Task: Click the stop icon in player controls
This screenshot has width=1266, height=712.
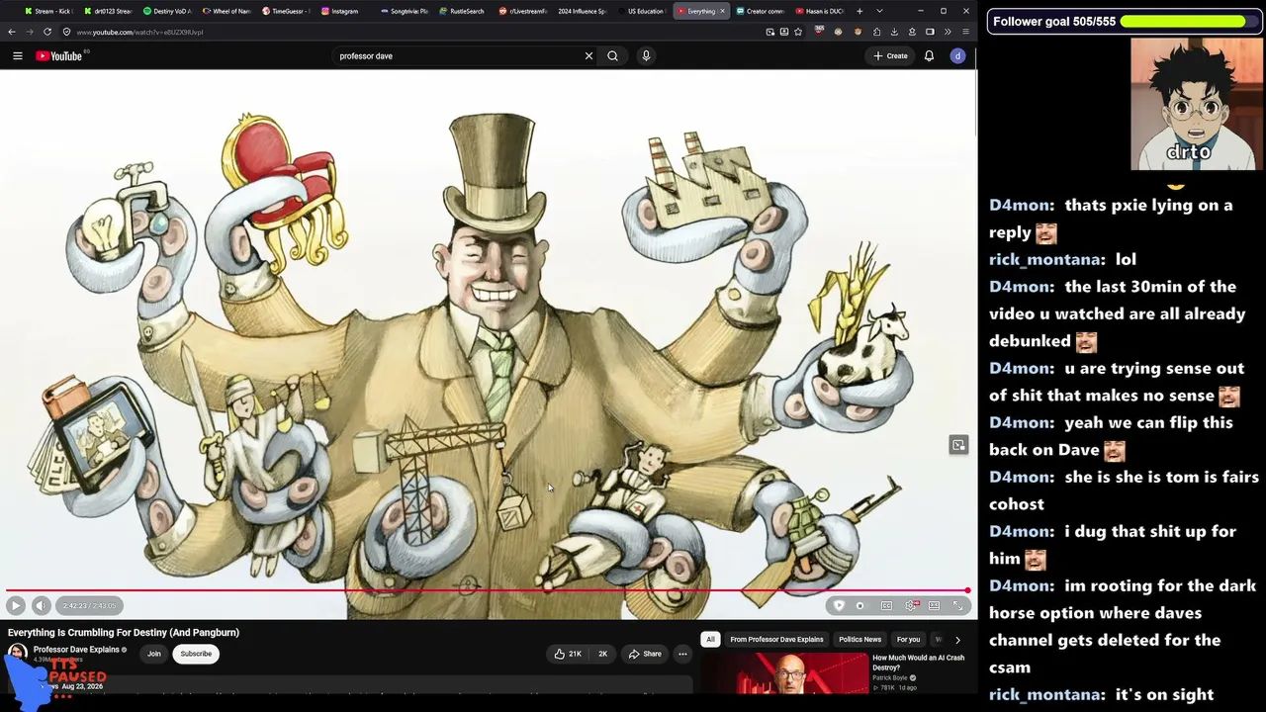Action: click(x=859, y=605)
